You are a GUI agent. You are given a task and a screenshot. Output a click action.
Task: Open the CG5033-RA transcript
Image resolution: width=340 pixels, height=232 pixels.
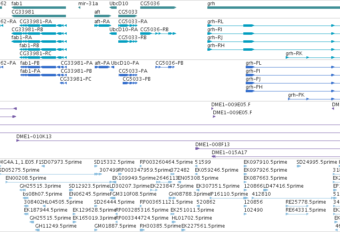(133, 22)
